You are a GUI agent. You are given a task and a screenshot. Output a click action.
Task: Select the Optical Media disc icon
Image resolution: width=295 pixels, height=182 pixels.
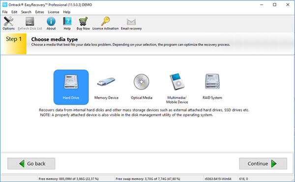[142, 82]
